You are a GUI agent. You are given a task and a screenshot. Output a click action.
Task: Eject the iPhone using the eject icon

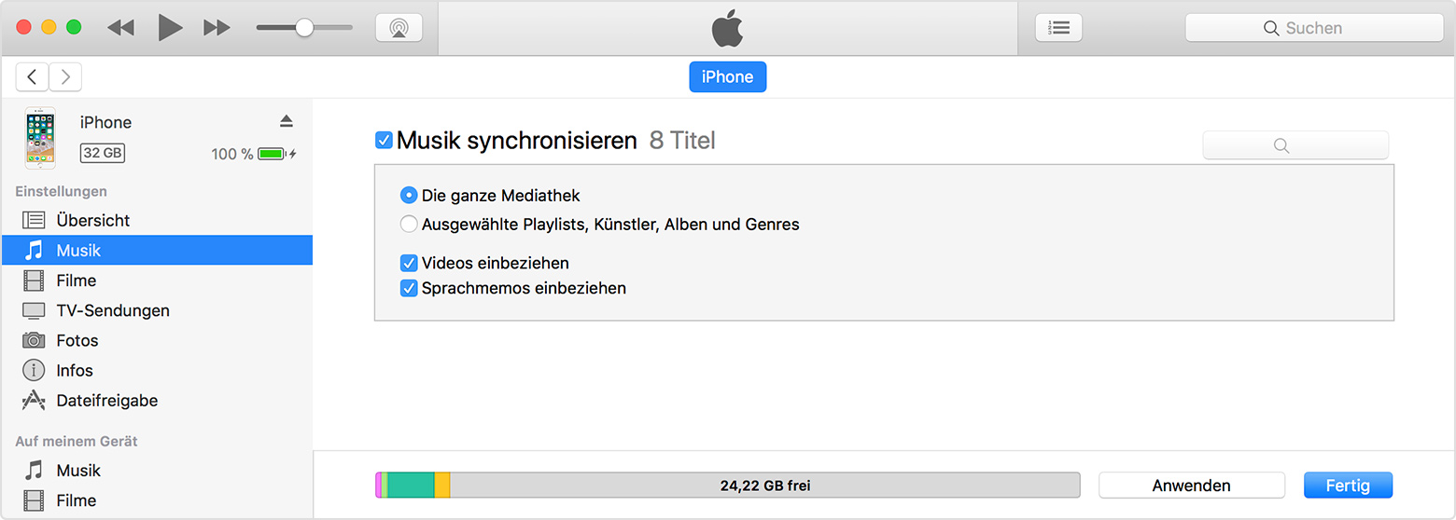287,122
